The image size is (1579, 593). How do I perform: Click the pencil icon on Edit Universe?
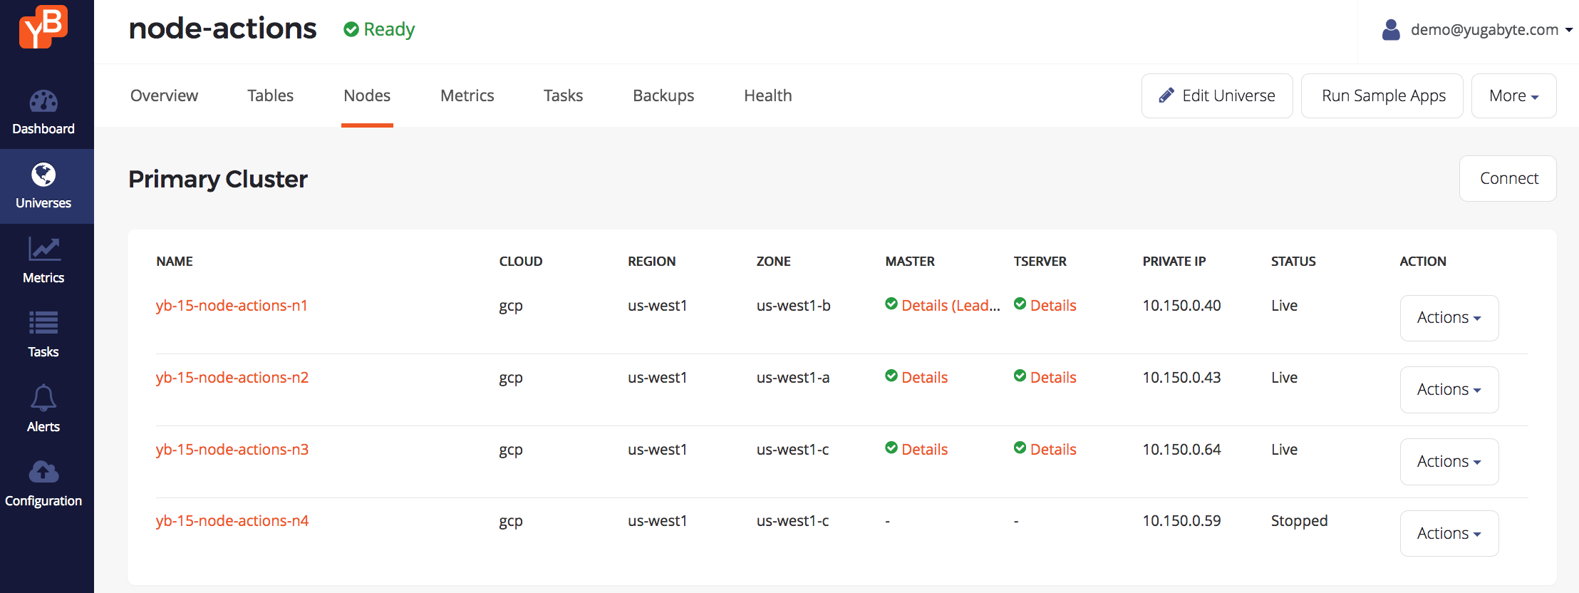coord(1166,95)
